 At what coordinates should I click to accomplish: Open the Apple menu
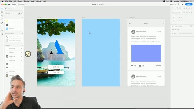point(3,1)
